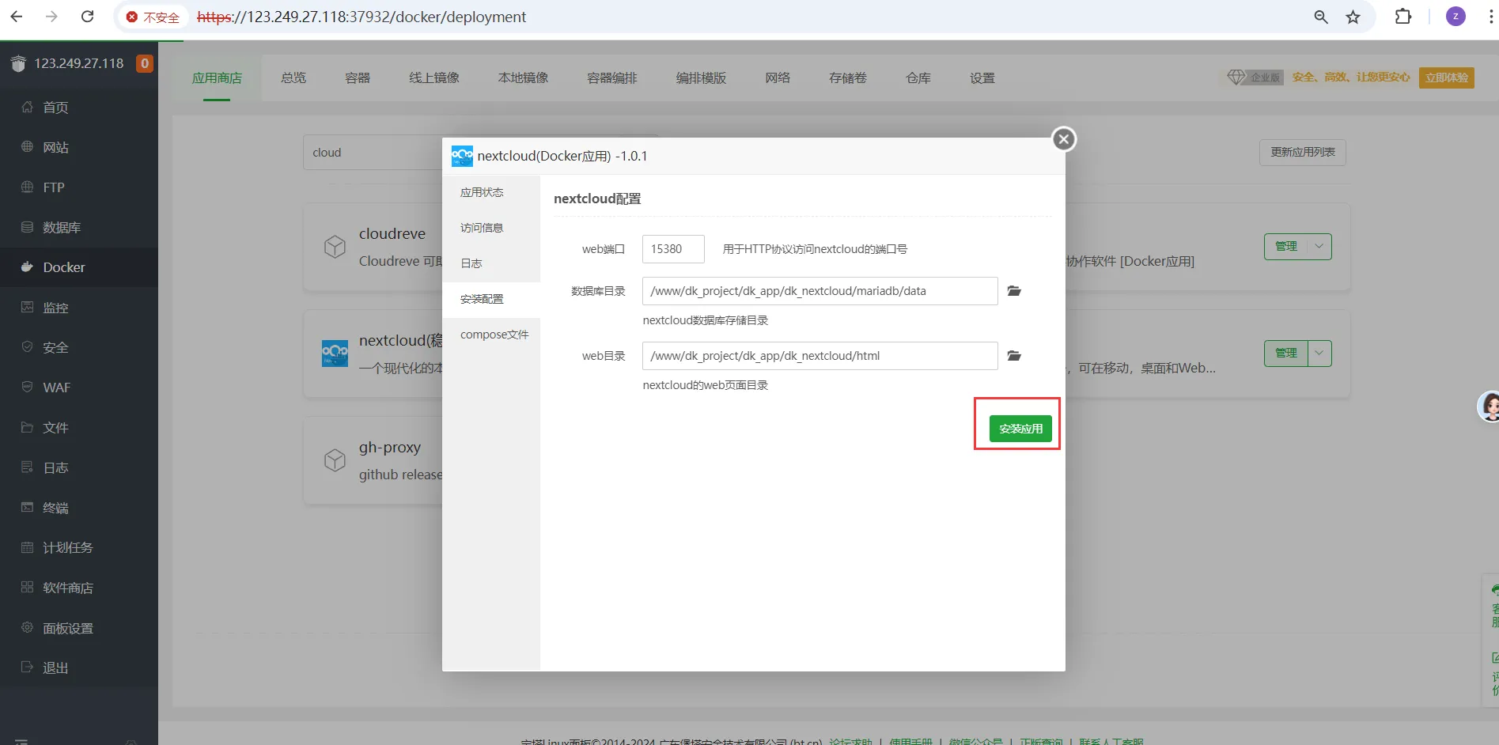Expand the dropdown arrow beside cloudreve 管理
This screenshot has height=745, width=1499.
[1319, 247]
